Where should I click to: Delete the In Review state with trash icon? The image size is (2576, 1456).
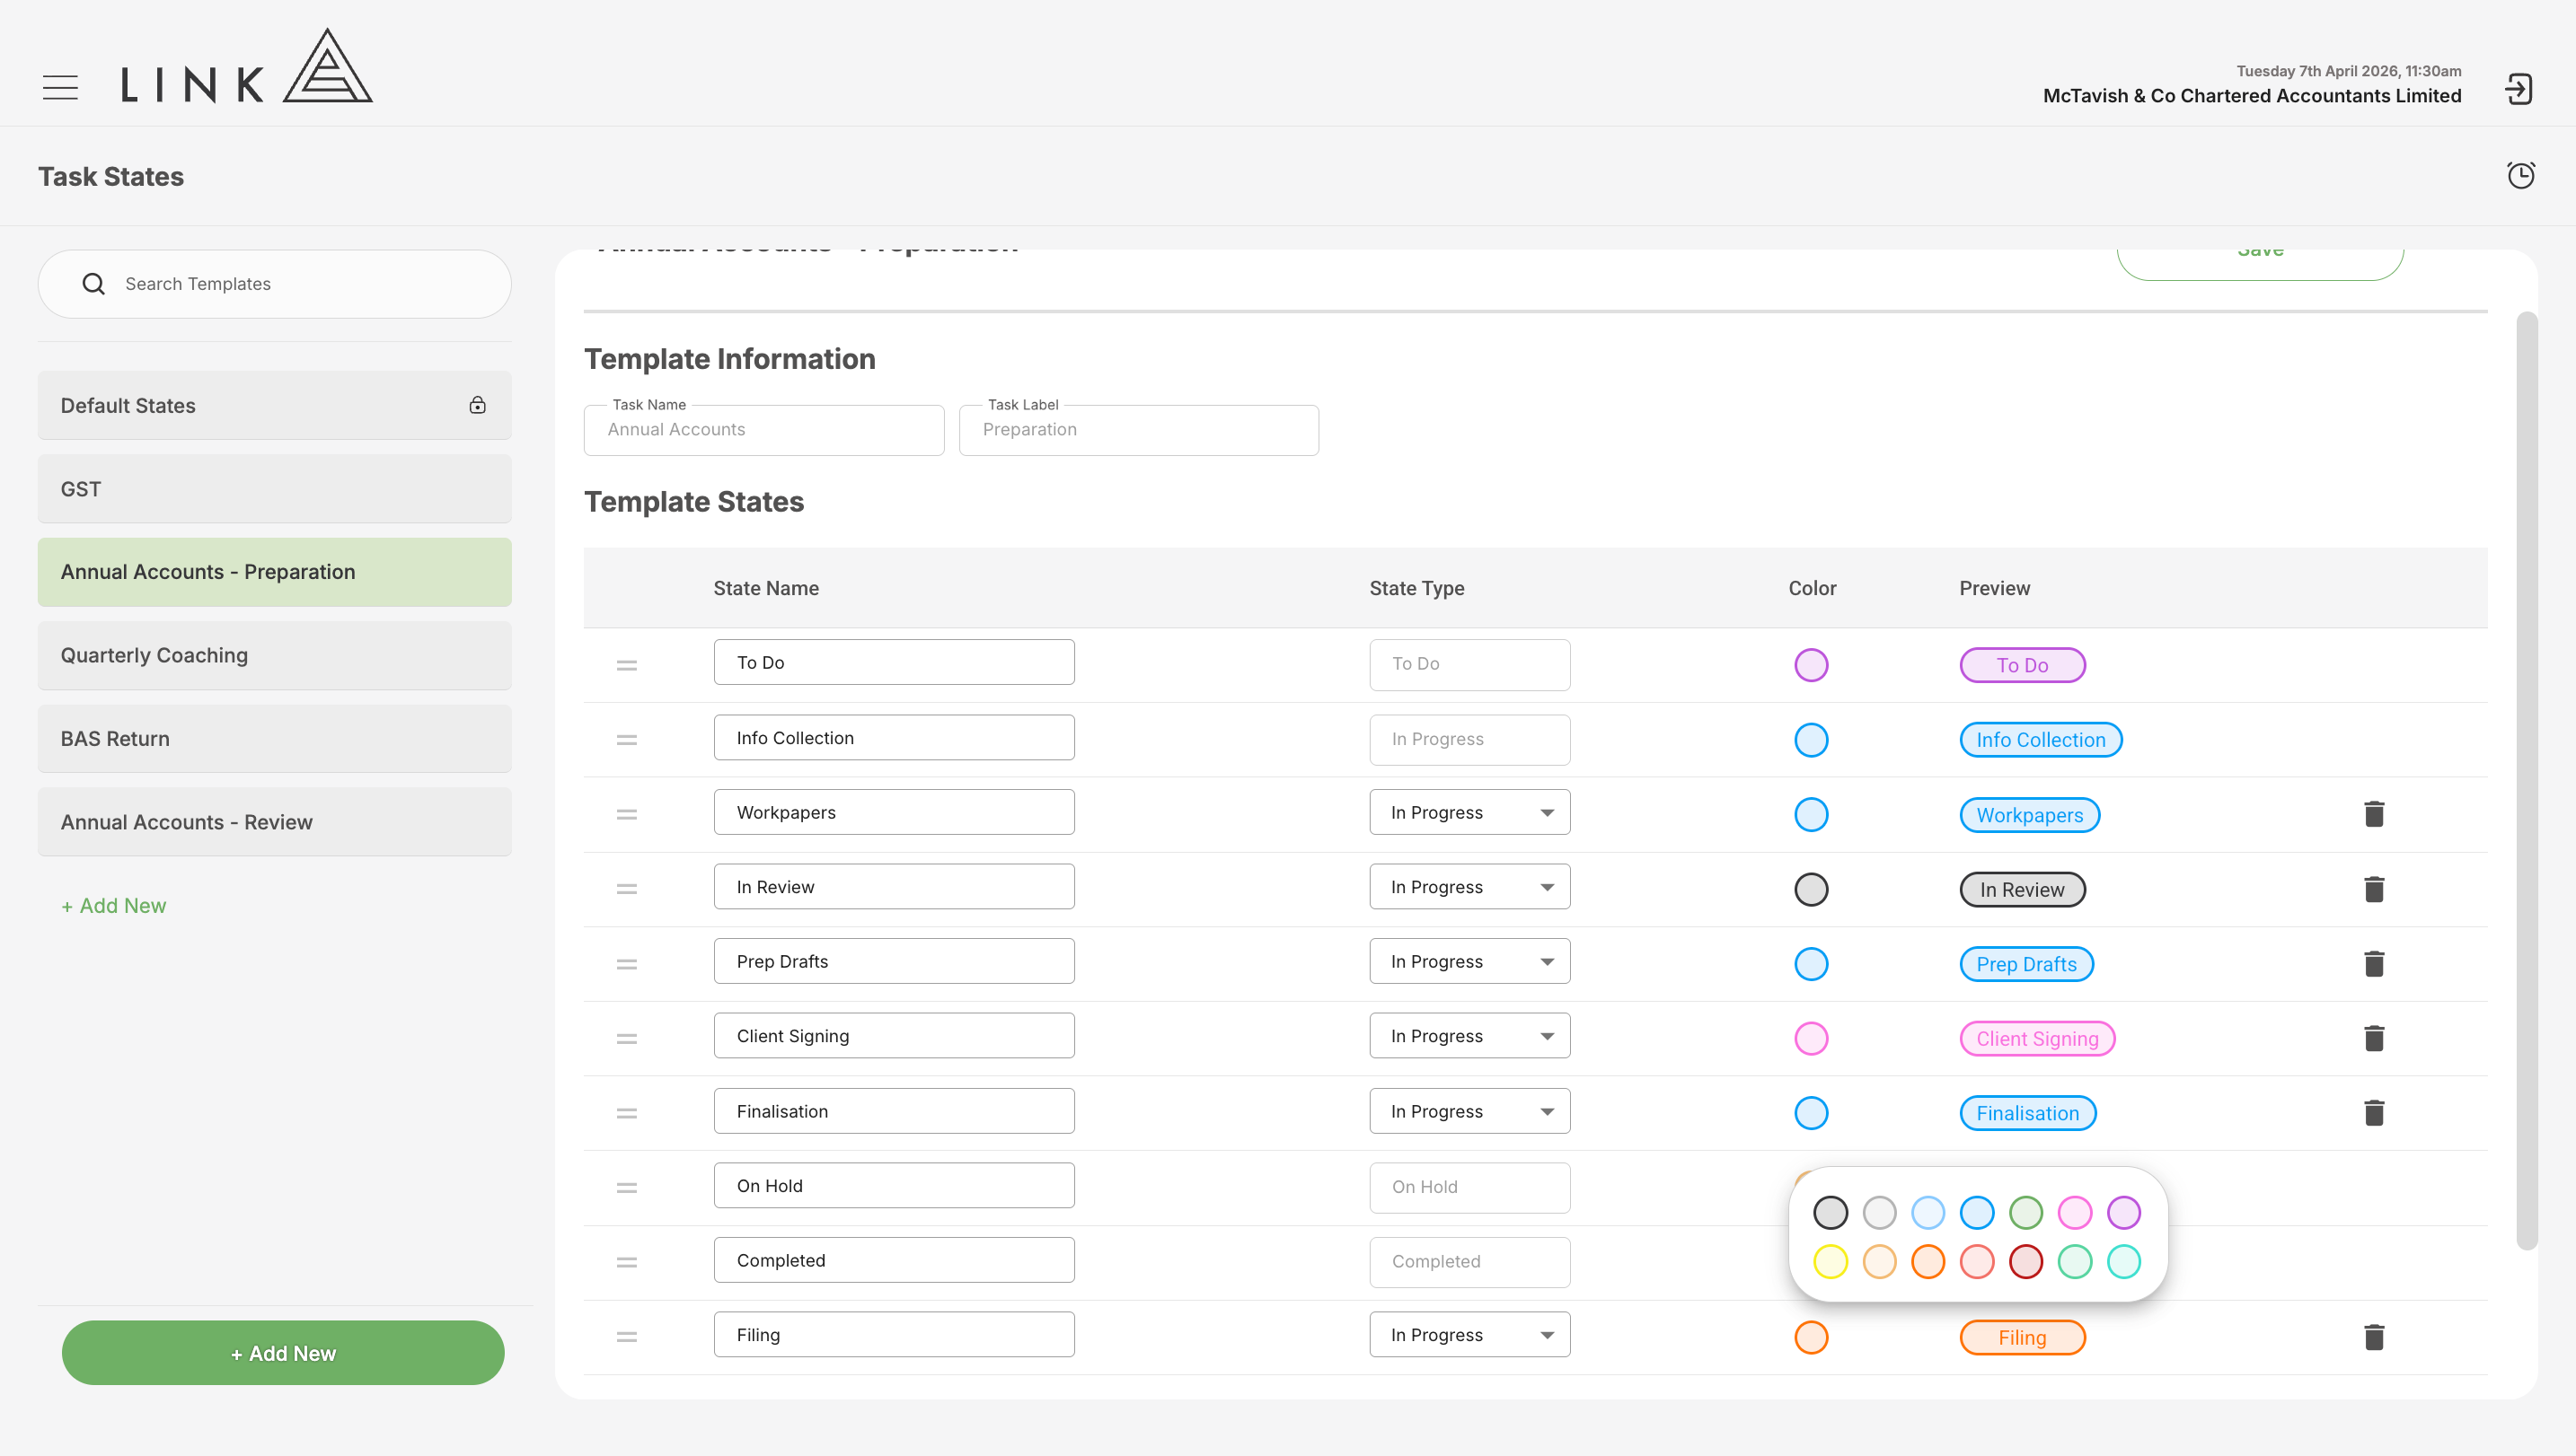[2374, 889]
